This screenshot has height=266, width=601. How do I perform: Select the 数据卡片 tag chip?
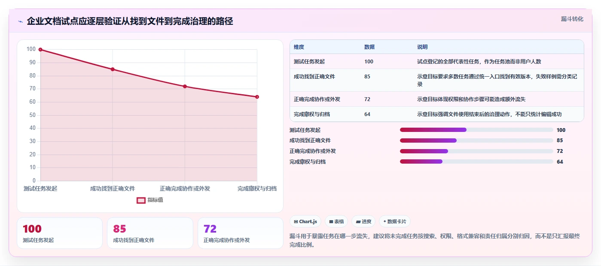click(x=394, y=221)
